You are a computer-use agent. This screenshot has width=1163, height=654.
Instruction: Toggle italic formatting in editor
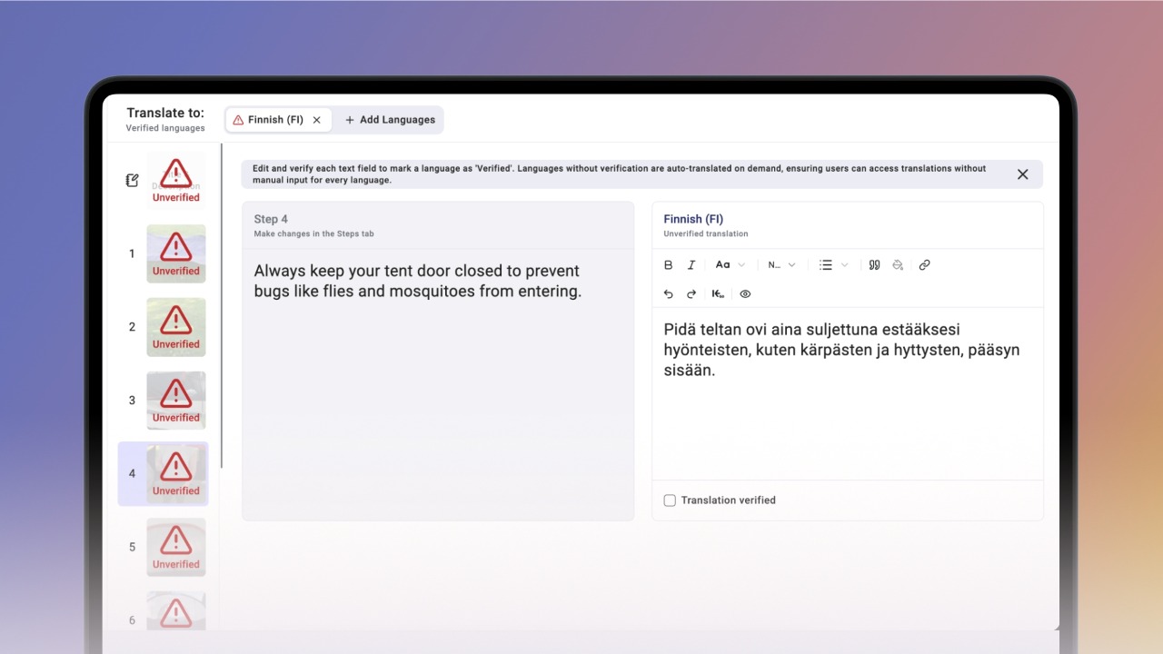691,265
